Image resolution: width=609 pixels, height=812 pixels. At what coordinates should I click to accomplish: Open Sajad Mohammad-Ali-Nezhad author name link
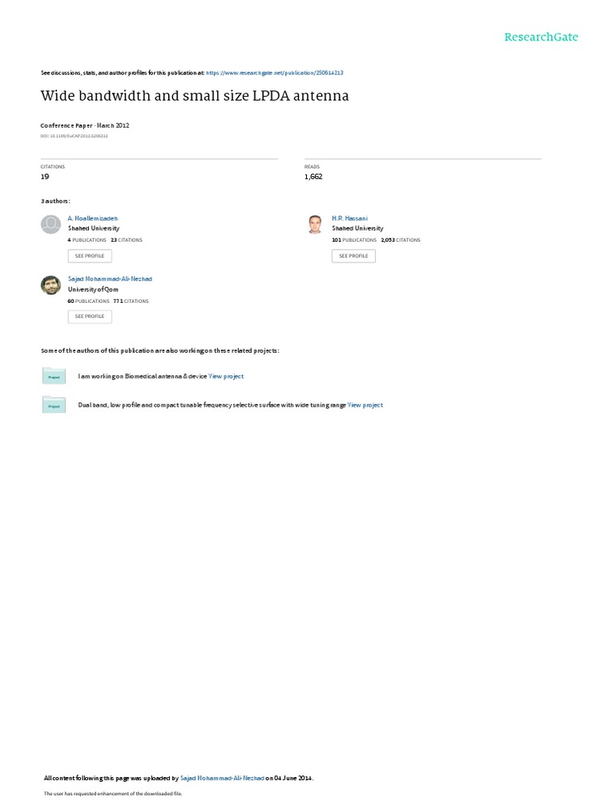[109, 278]
